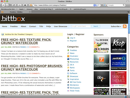The width and height of the screenshot is (130, 98).
Task: Click the Inspiration category icon
Action: 68,79
